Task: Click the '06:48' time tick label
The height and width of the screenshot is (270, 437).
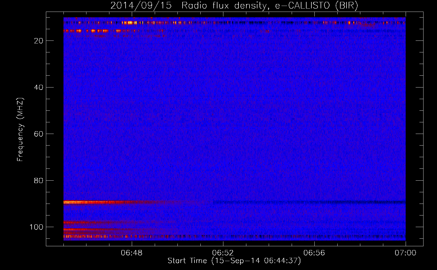Action: click(x=132, y=253)
